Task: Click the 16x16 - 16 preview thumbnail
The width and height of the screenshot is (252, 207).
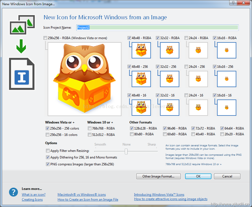Action: (x=226, y=107)
